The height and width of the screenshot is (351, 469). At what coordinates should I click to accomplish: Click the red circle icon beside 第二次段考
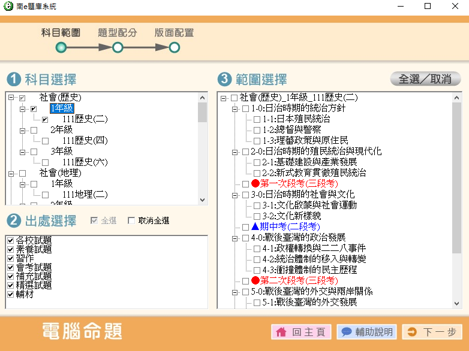255,281
